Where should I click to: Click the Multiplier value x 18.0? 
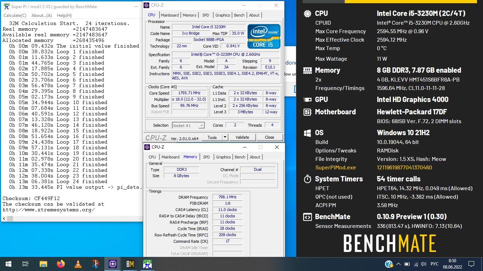[x=189, y=100]
